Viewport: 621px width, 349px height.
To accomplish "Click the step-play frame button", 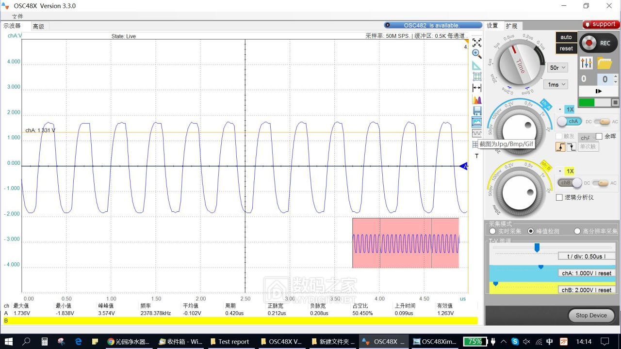I will 599,91.
